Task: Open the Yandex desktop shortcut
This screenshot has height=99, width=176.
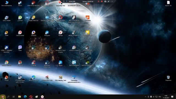Action: point(61,33)
